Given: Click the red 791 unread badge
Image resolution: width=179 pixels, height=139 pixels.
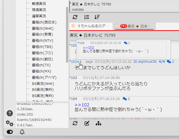Looking at the screenshot, I should coord(123,26).
